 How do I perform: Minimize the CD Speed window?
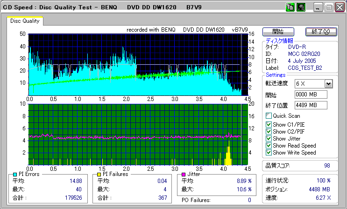tap(318, 7)
